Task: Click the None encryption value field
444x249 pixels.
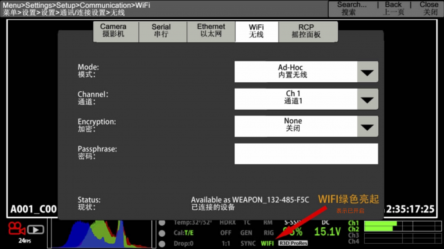Action: coord(296,126)
